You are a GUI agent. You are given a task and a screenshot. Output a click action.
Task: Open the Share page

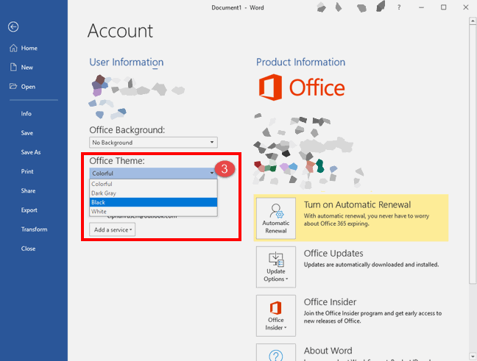pos(28,191)
